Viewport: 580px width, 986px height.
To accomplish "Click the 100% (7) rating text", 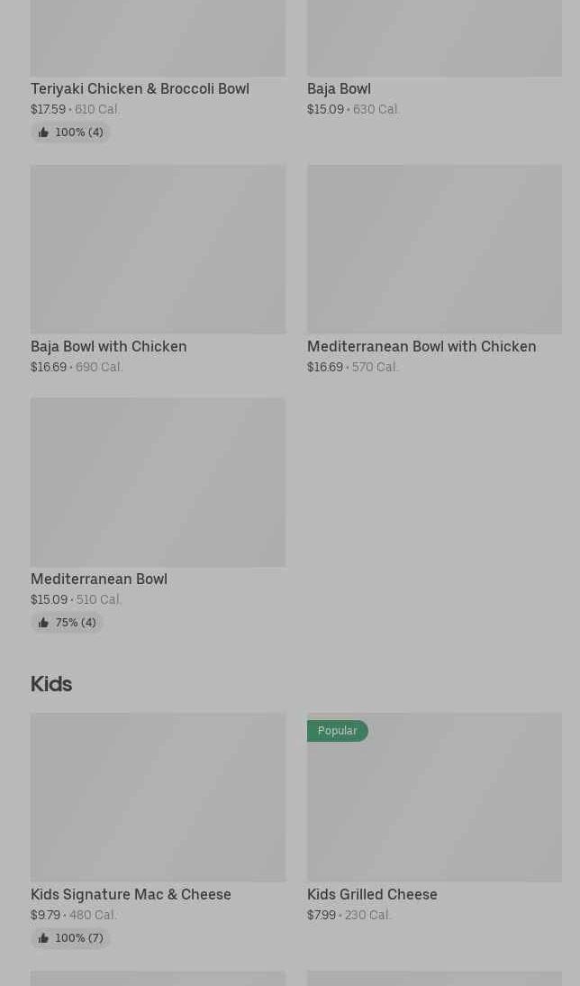I will coord(79,938).
